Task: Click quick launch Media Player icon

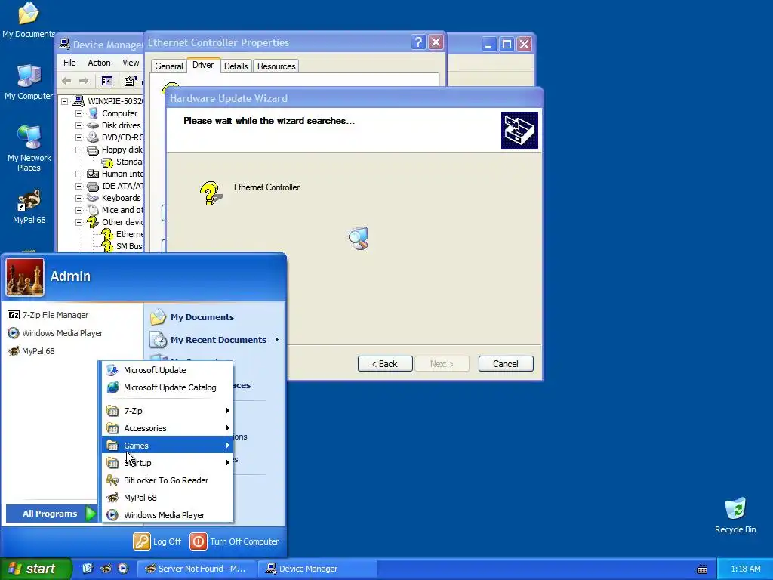Action: click(x=123, y=569)
